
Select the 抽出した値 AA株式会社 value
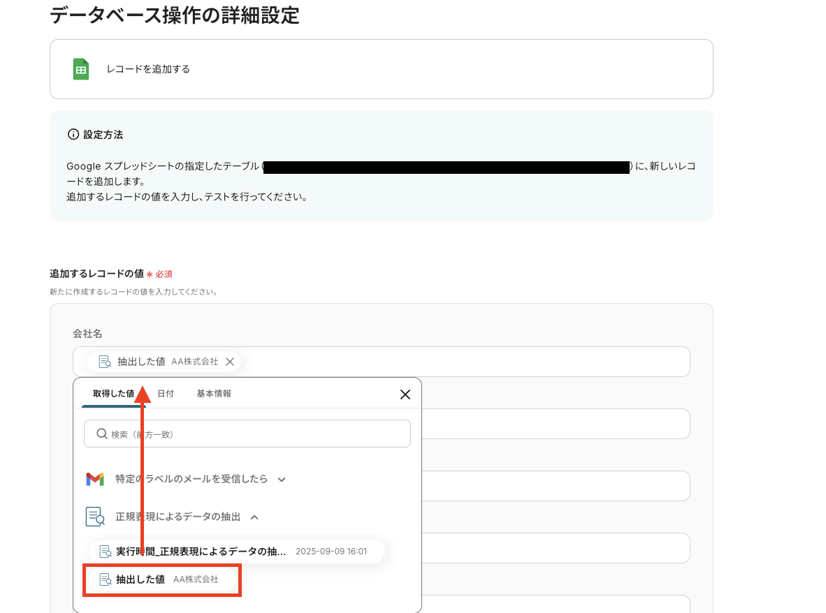[162, 579]
